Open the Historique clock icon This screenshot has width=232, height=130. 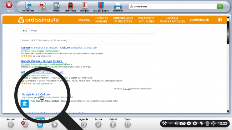pyautogui.click(x=71, y=7)
